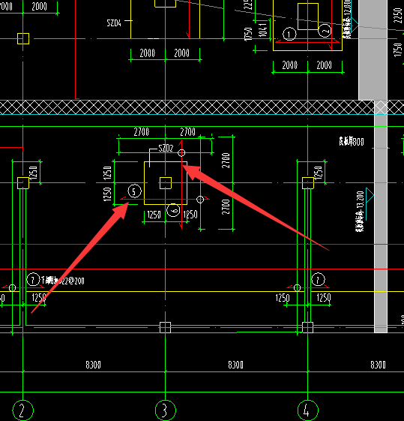
Task: Select the 8300 dimension between axes 2 and 3
Action: (x=93, y=365)
